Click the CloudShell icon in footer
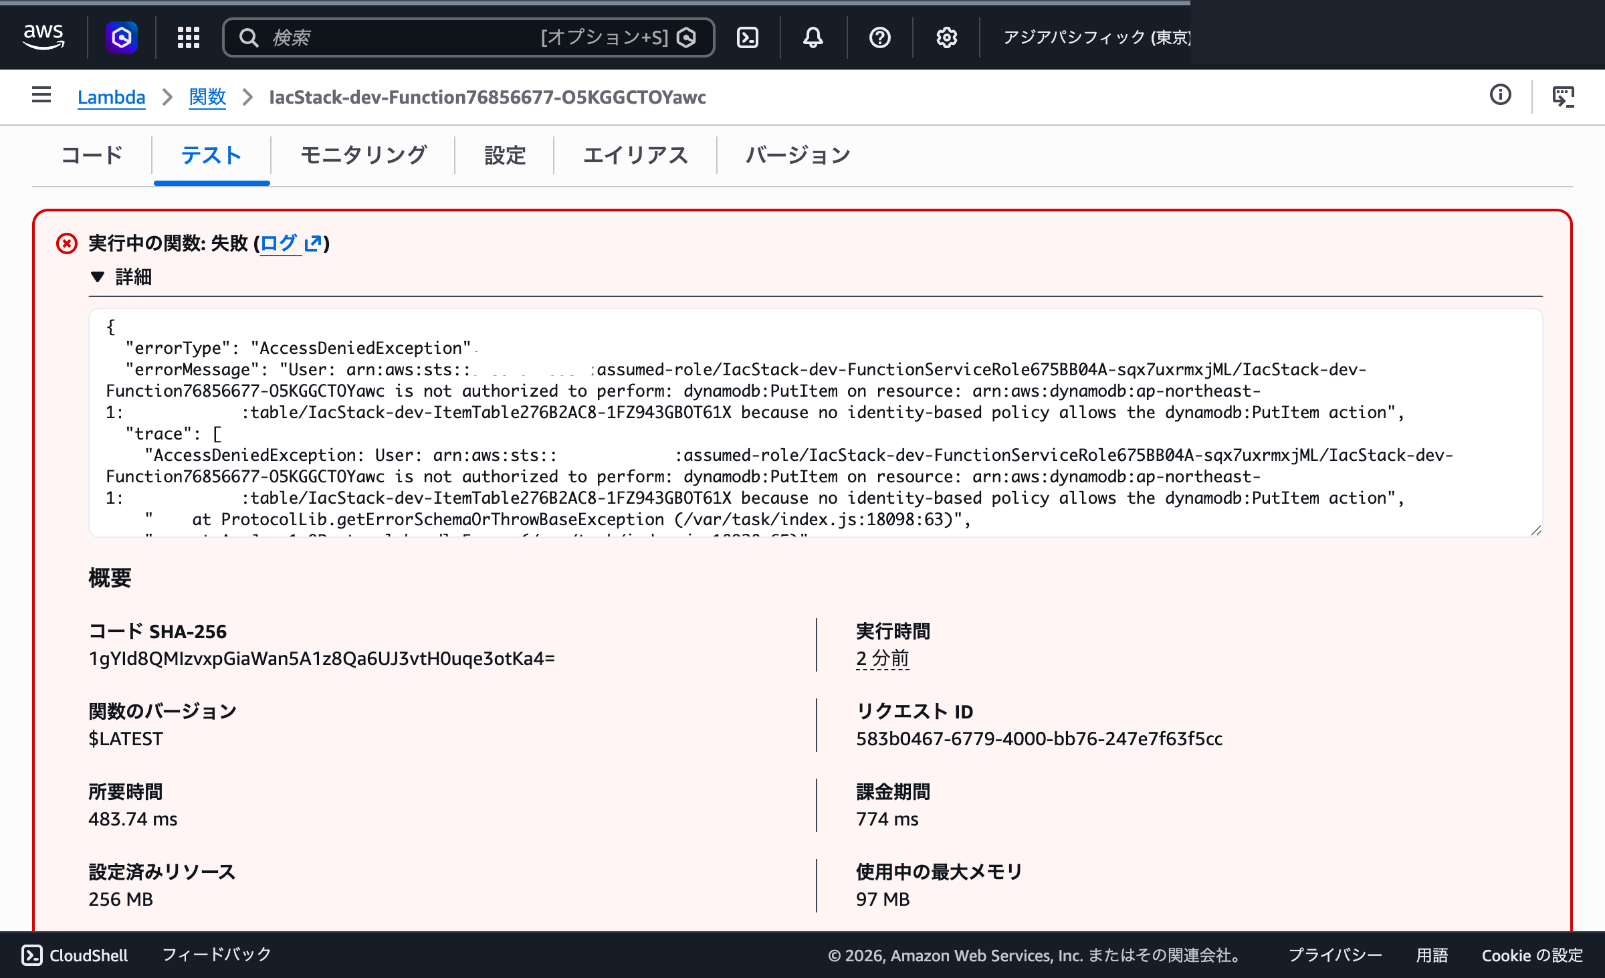 pos(32,955)
